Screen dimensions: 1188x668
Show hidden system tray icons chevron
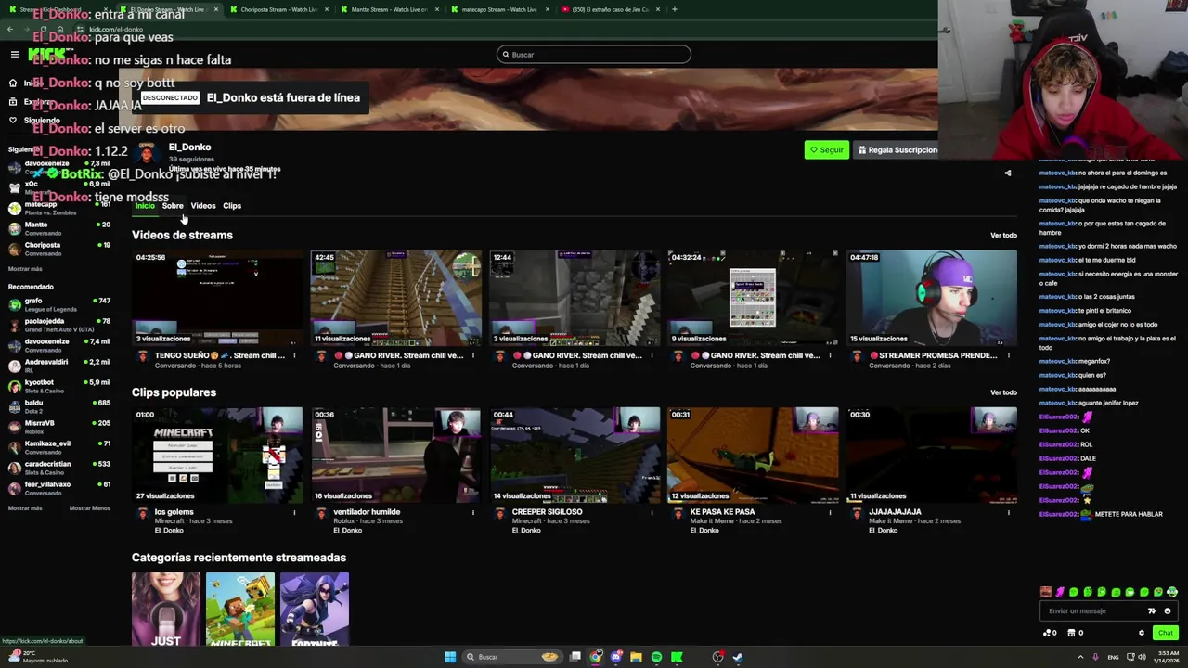tap(1080, 657)
